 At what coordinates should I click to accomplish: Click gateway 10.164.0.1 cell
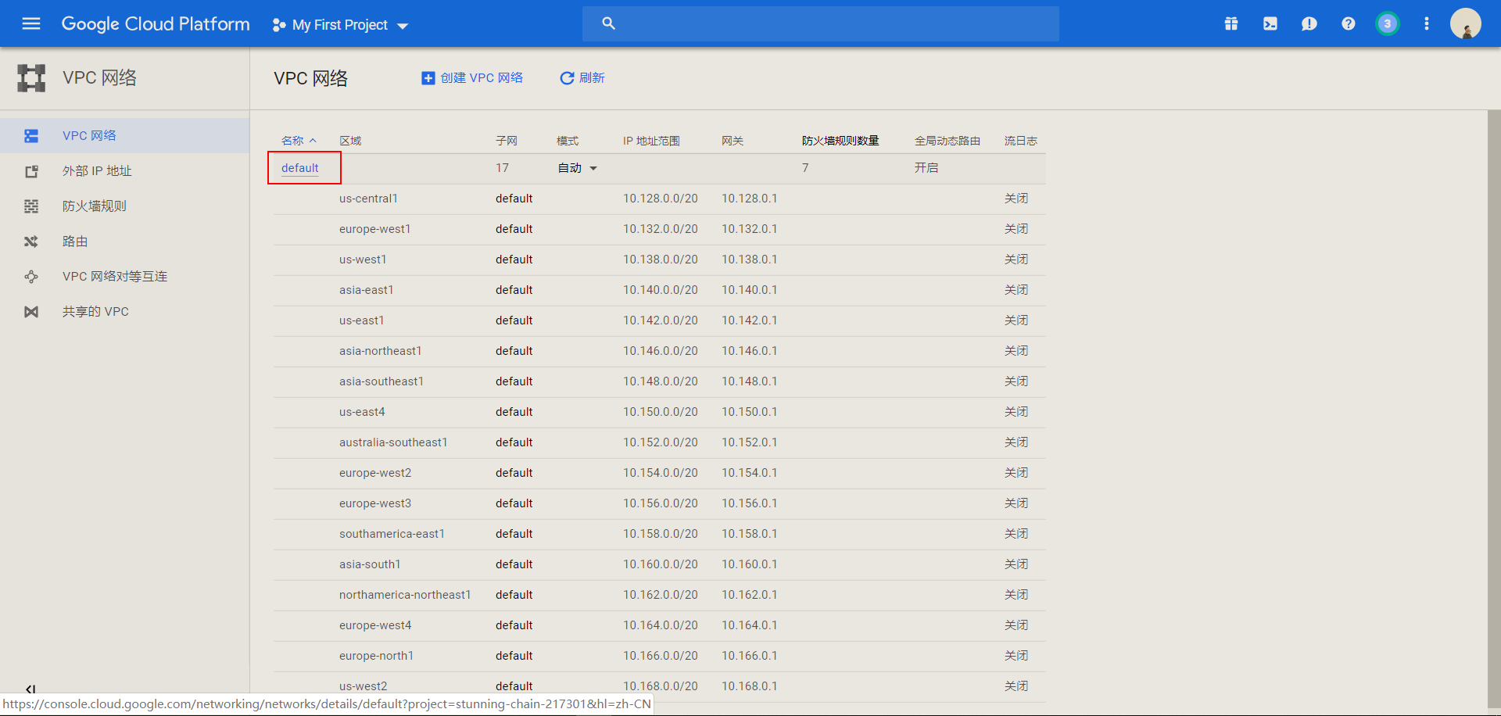tap(750, 625)
